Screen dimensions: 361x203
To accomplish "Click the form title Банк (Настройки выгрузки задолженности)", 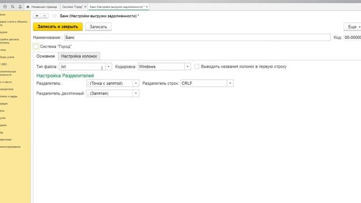I will [99, 16].
